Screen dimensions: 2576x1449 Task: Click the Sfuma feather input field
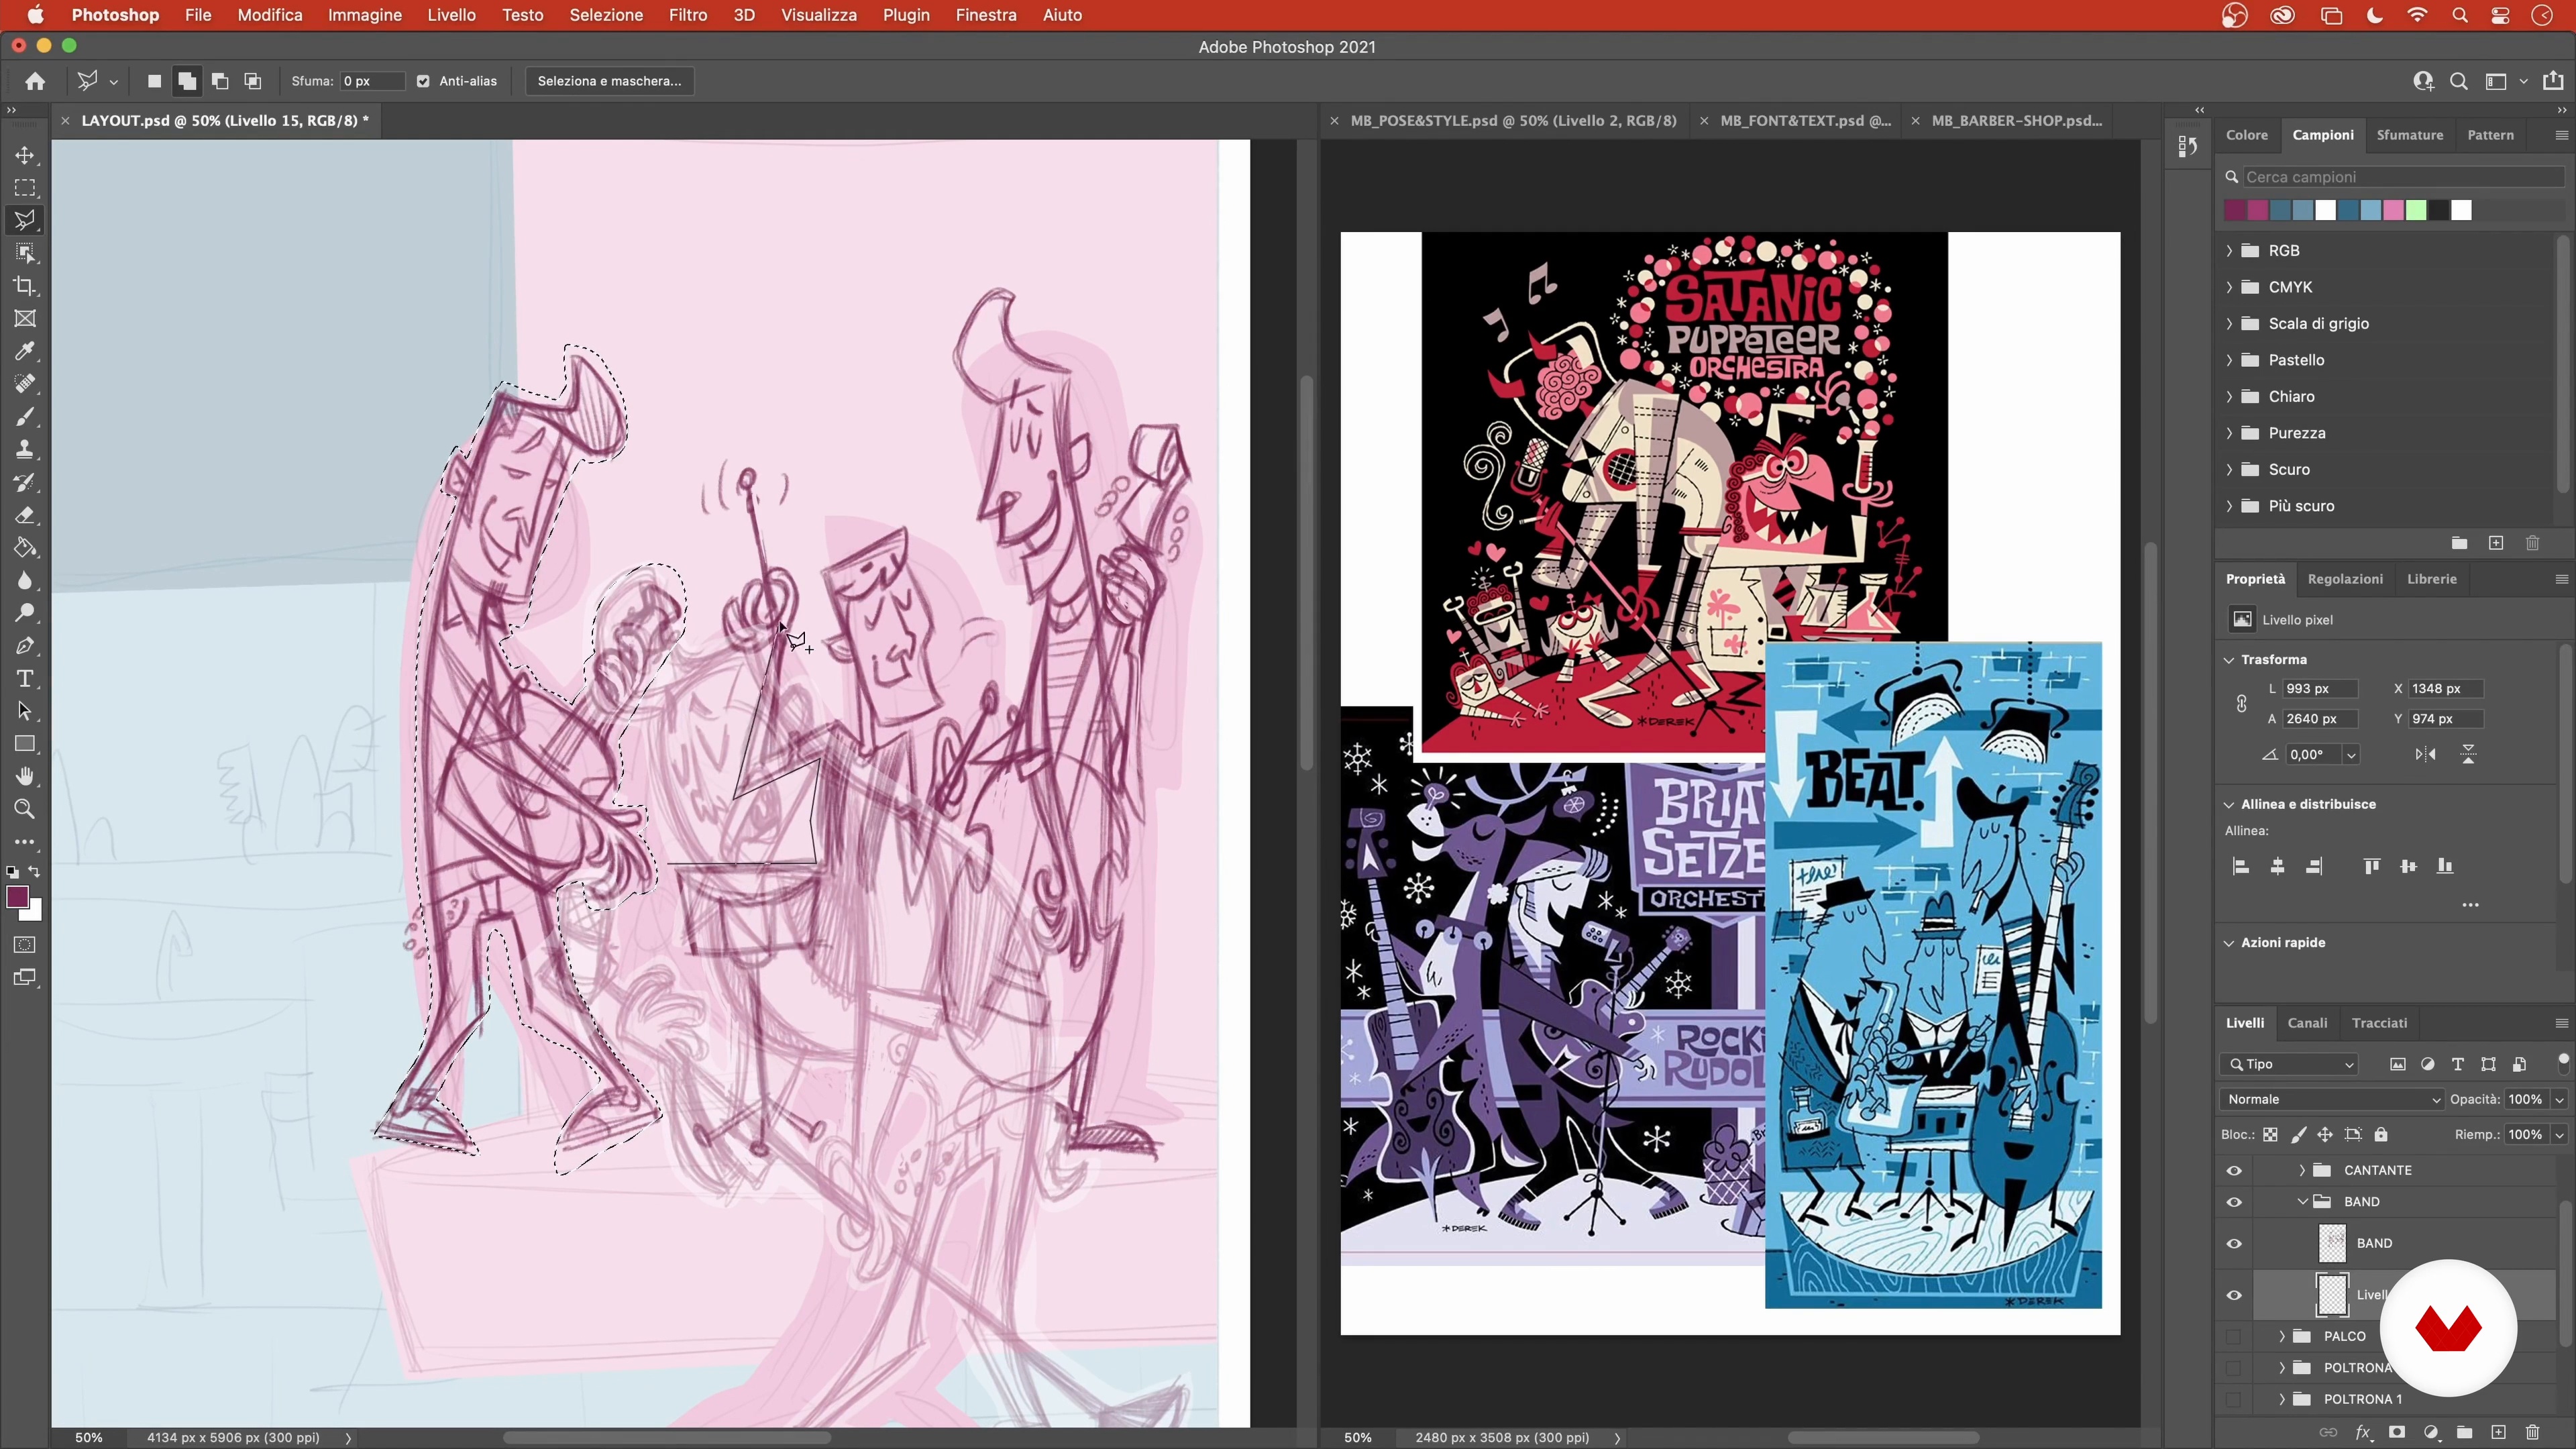[372, 81]
